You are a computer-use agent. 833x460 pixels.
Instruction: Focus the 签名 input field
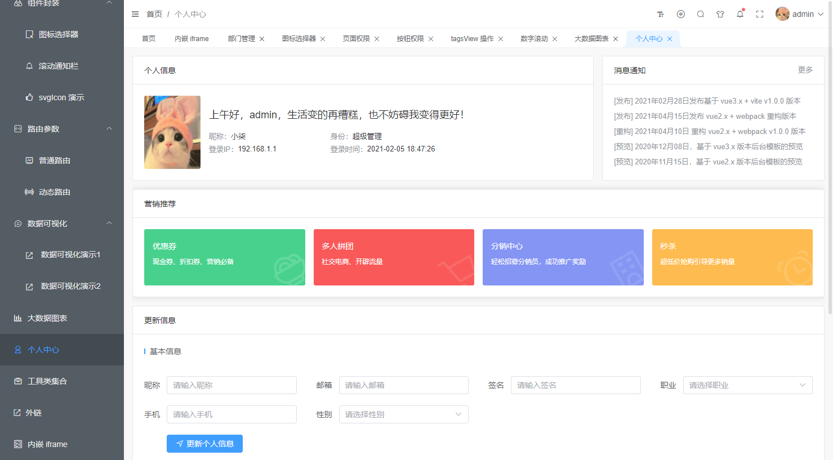click(576, 385)
